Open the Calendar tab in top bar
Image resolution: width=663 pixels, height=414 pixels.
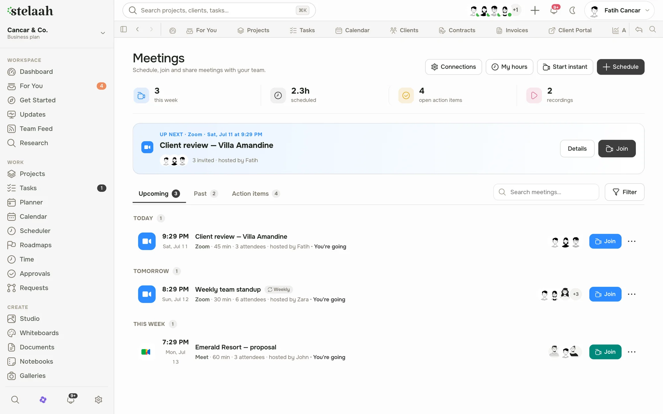click(x=352, y=30)
